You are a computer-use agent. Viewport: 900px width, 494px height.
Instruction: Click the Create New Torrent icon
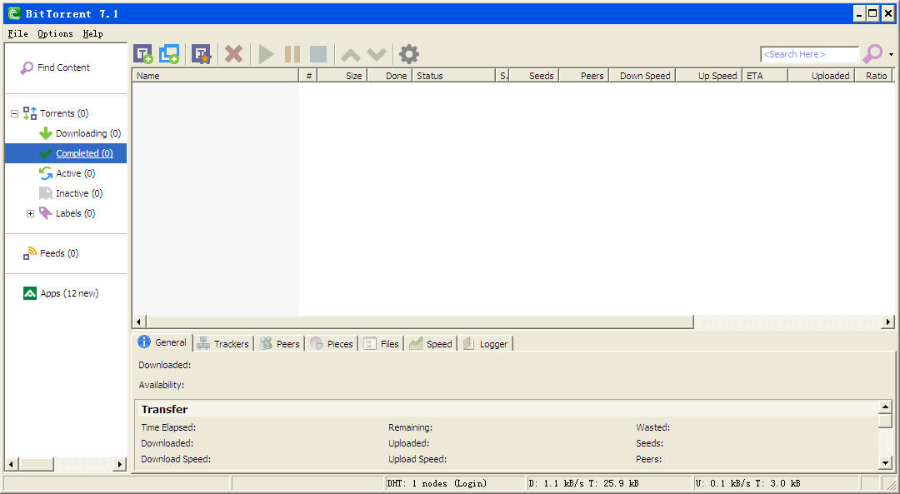click(x=202, y=54)
